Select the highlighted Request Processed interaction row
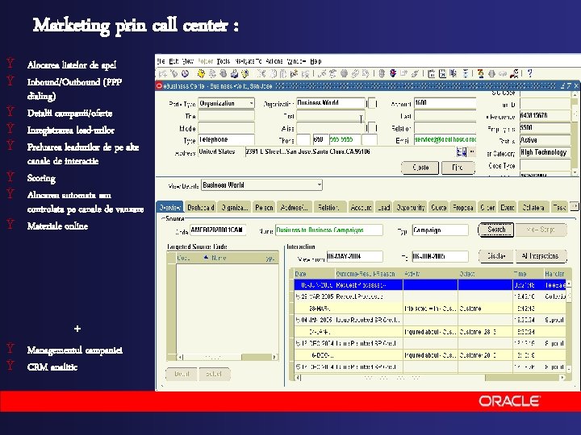This screenshot has height=435, width=581. [430, 285]
